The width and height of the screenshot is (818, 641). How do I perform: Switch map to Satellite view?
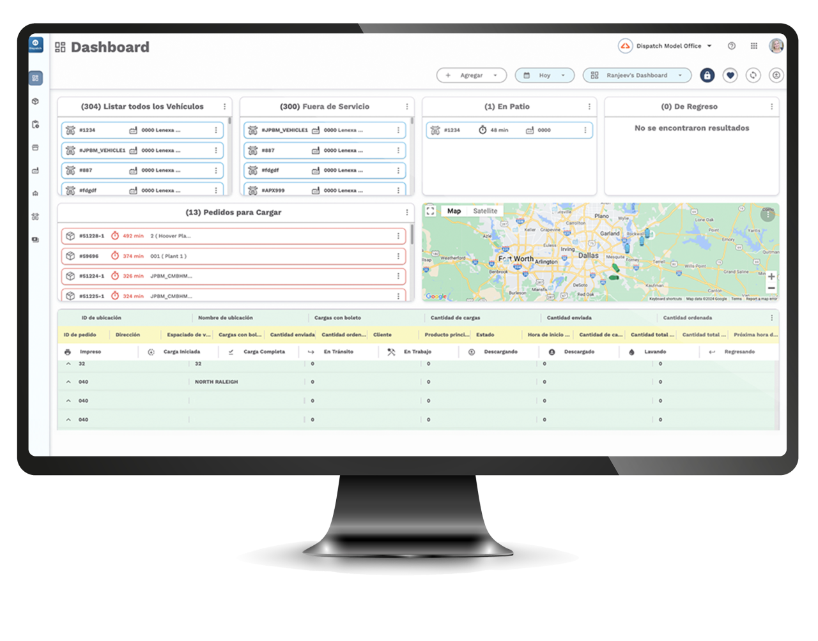click(x=485, y=211)
